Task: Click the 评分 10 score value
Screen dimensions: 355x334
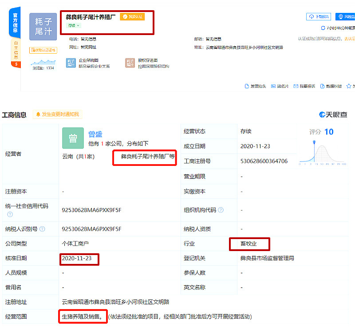Action: coord(329,132)
